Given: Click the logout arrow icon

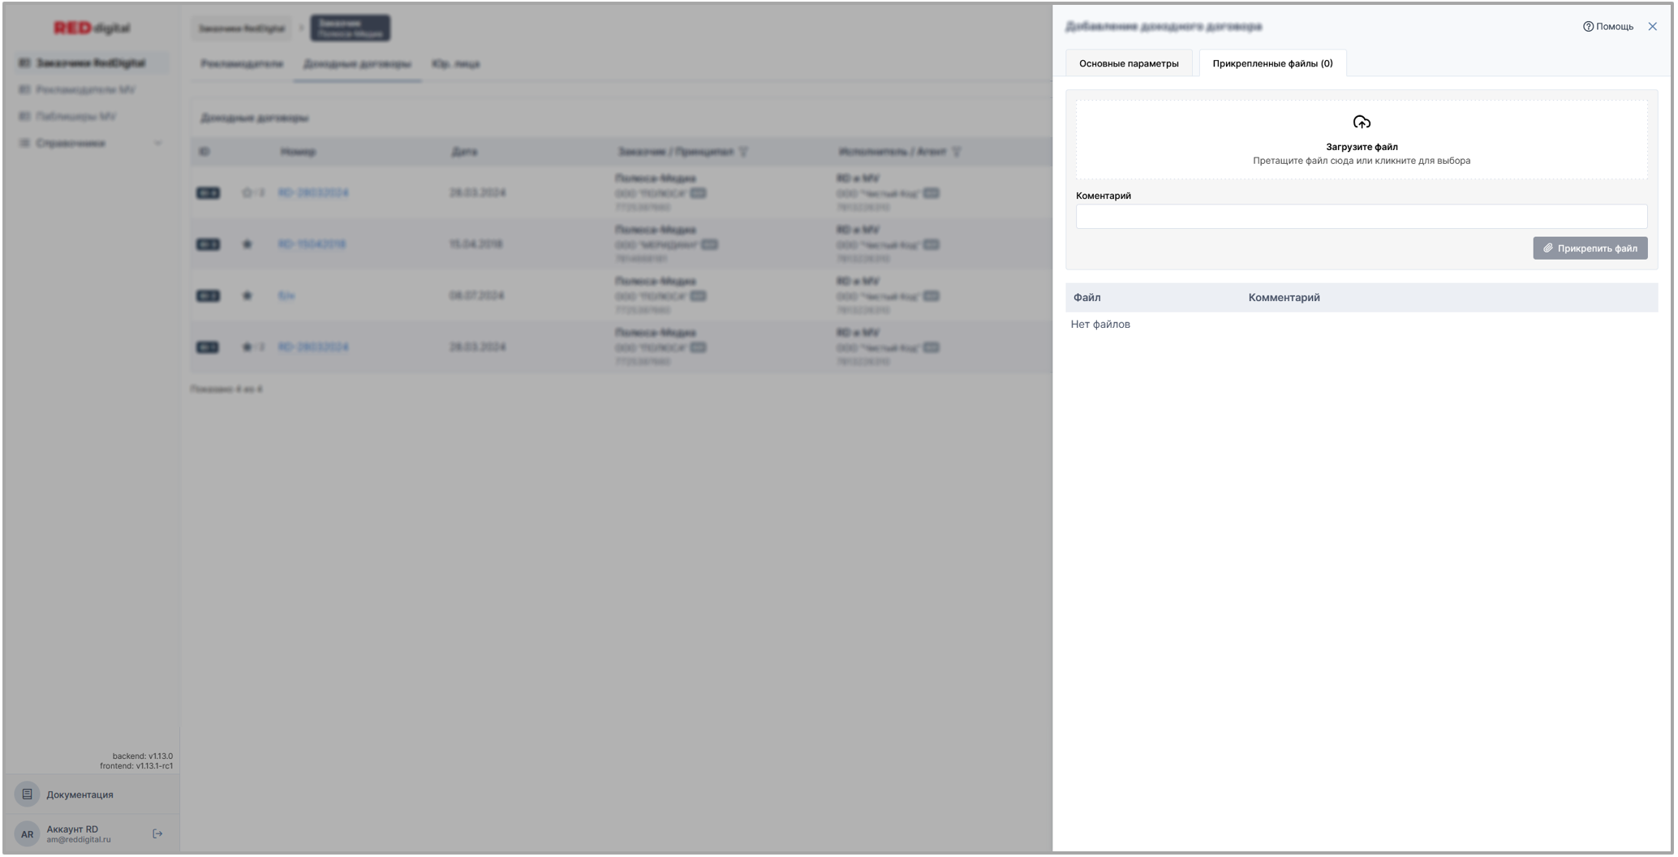Looking at the screenshot, I should 157,833.
